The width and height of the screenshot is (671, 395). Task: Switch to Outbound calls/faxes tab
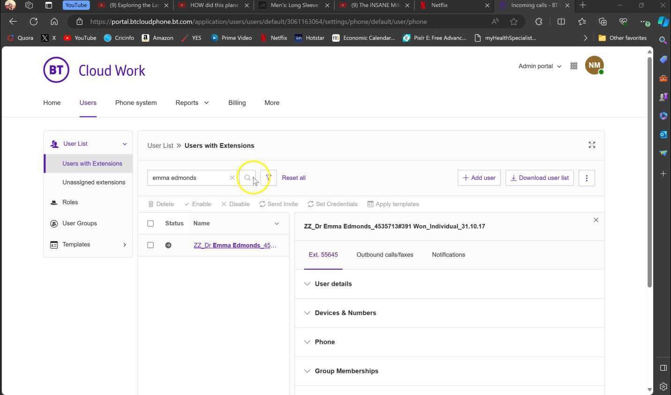(x=385, y=255)
